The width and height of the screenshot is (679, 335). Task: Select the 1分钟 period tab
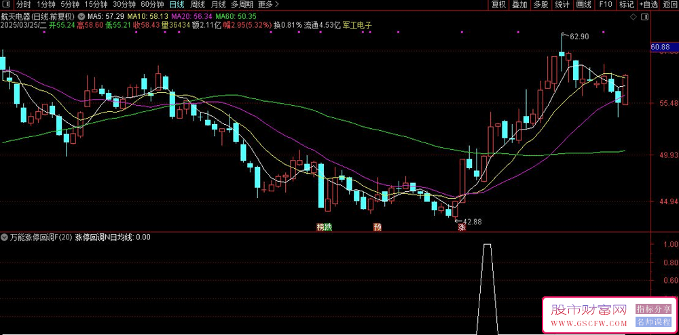point(45,5)
